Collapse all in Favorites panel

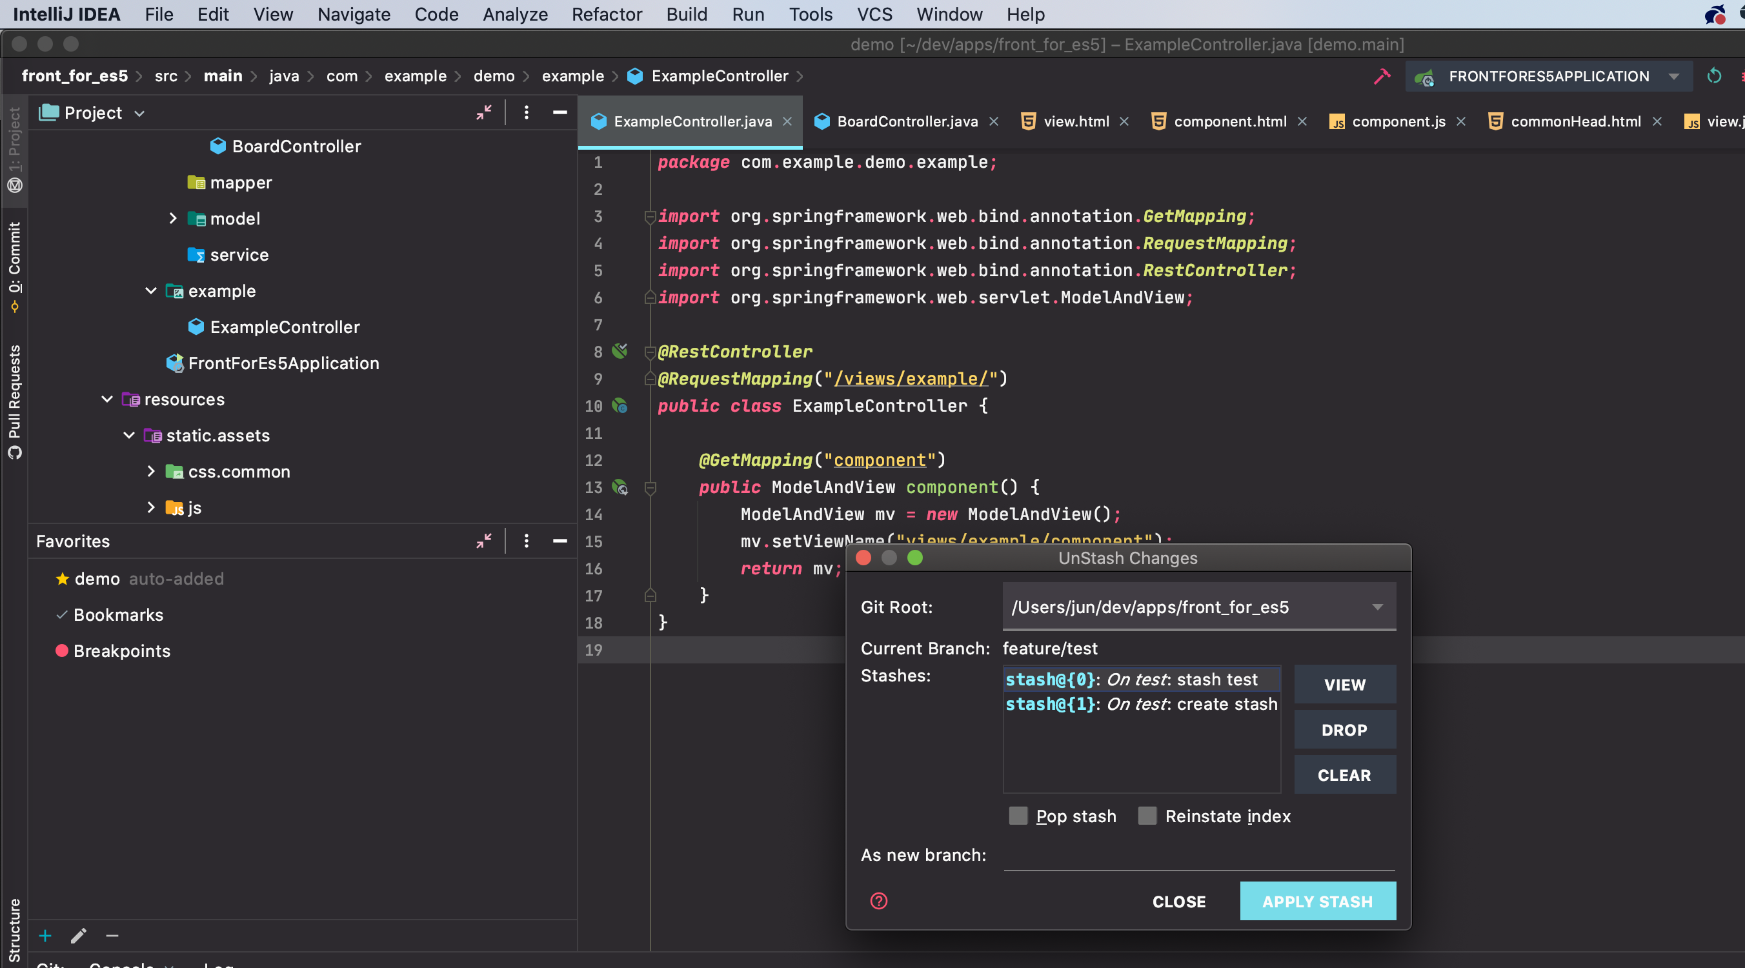[x=483, y=541]
